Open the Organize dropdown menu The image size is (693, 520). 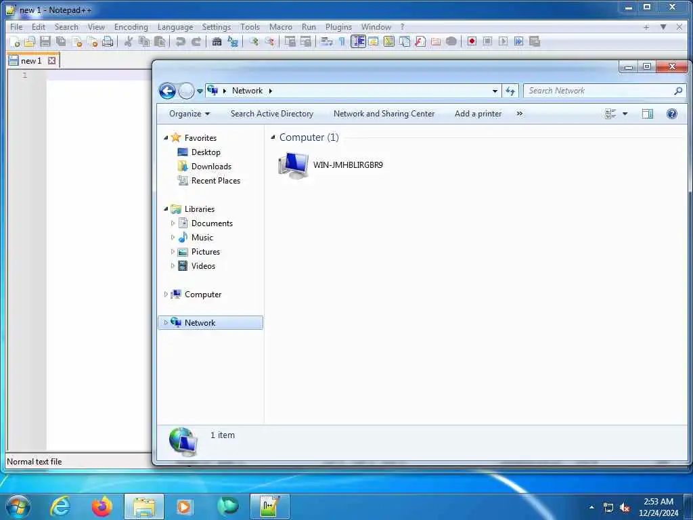(189, 114)
